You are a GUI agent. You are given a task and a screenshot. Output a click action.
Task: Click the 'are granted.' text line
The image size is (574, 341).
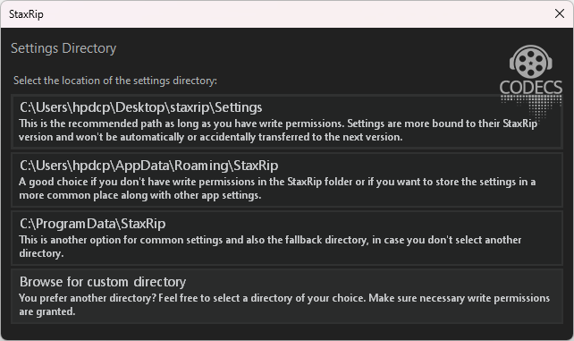[x=46, y=311]
